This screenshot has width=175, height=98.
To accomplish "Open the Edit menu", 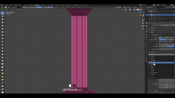I will point(7,5).
